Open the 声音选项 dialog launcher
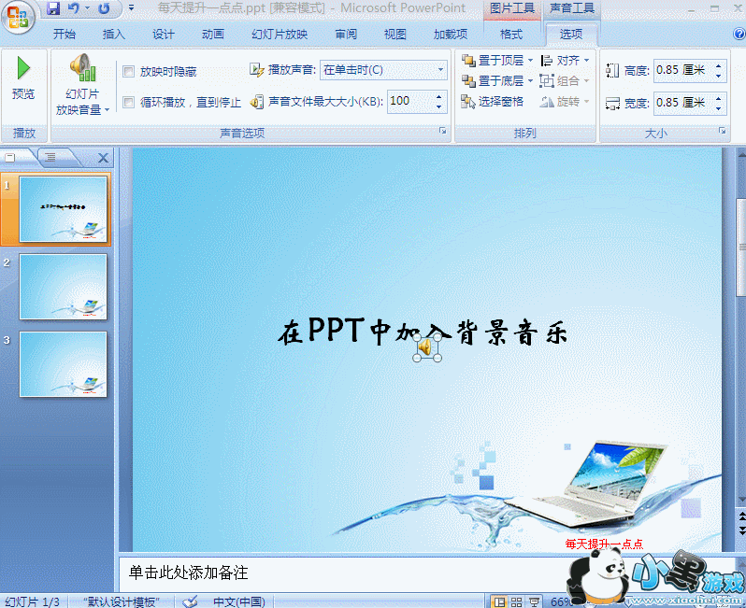The width and height of the screenshot is (746, 608). (443, 131)
